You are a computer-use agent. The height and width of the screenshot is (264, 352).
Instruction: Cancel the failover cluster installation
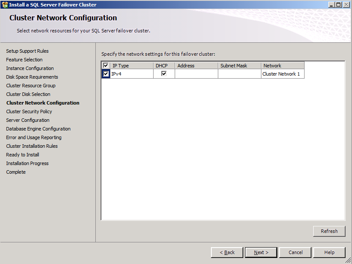point(295,252)
